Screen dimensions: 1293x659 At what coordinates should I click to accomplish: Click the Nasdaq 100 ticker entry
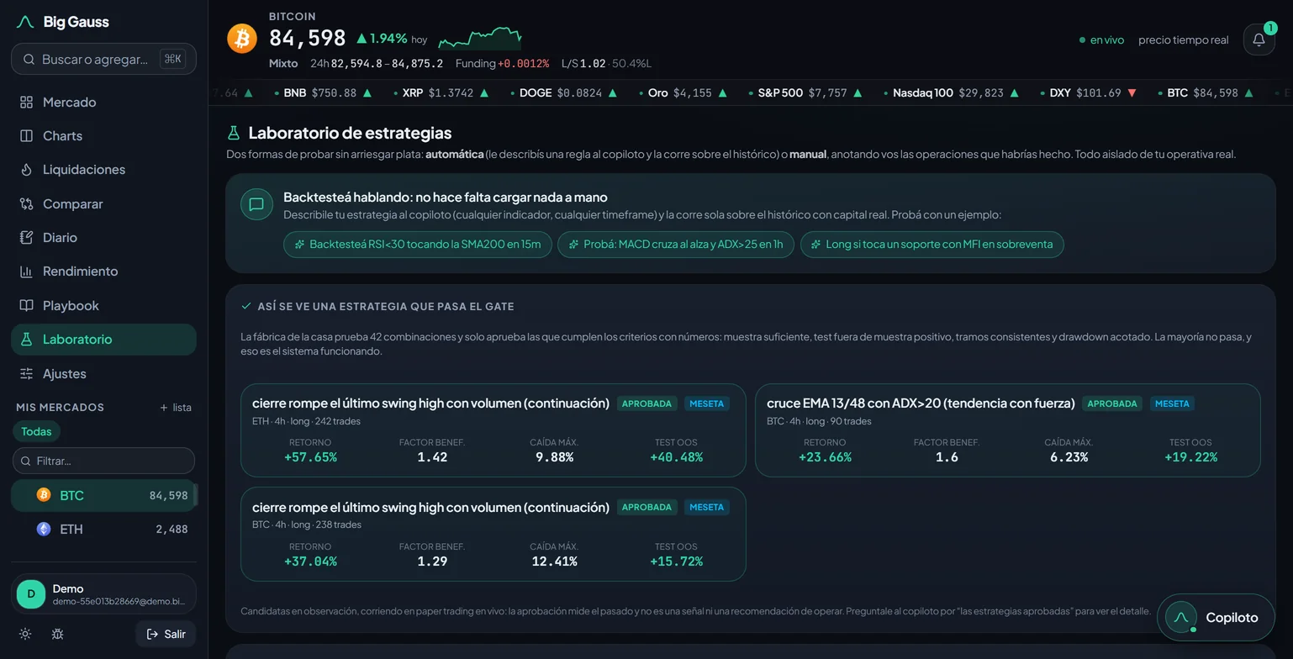click(x=951, y=93)
